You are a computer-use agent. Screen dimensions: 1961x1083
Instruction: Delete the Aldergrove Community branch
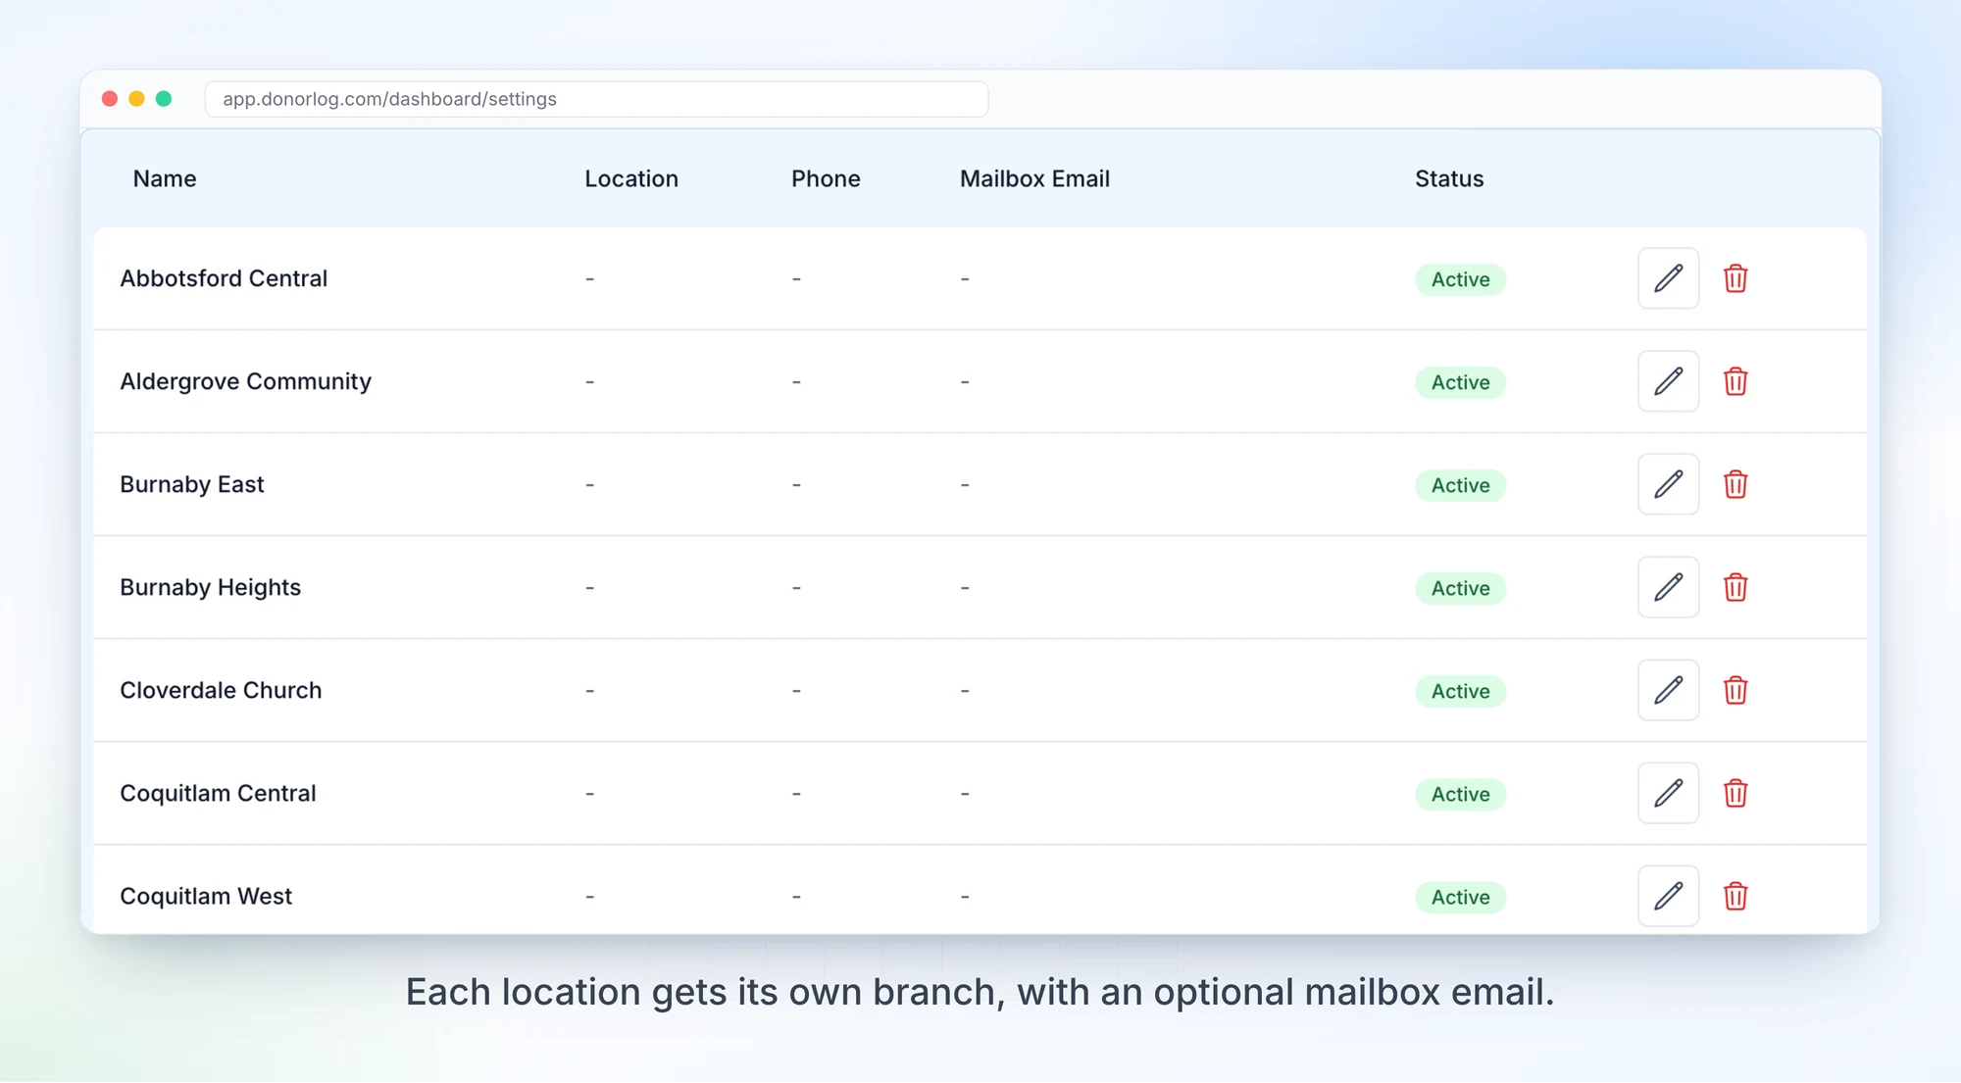click(1735, 381)
